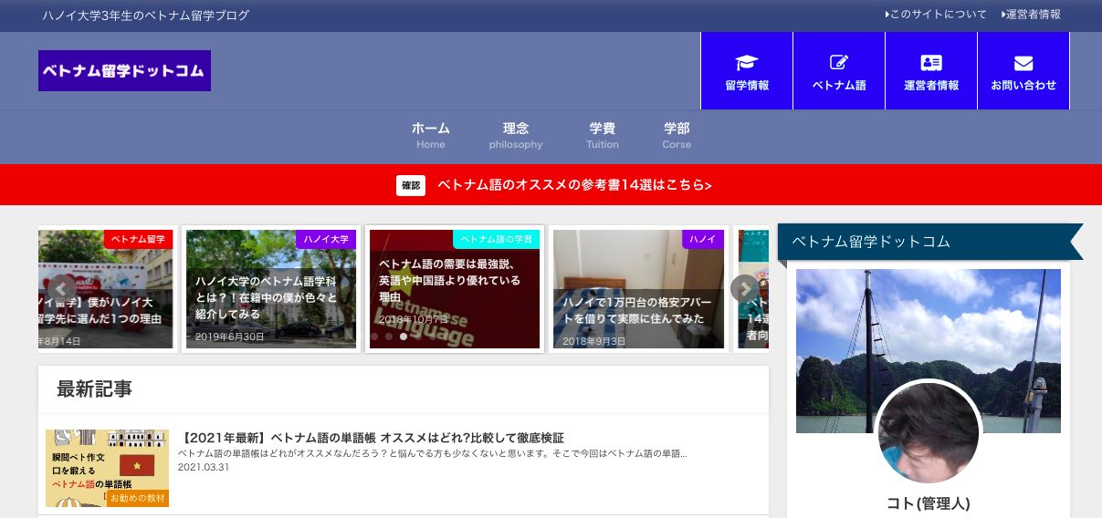Click the envelope contact icon

tap(1023, 63)
